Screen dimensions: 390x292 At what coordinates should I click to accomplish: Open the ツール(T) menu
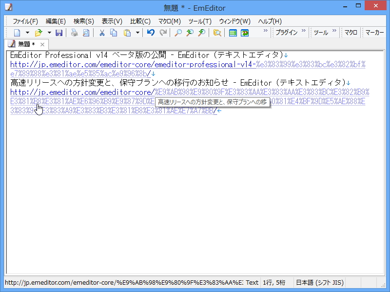[200, 21]
